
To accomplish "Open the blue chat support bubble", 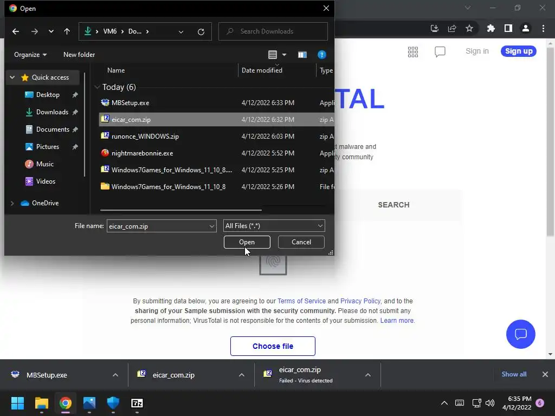I will coord(521,334).
